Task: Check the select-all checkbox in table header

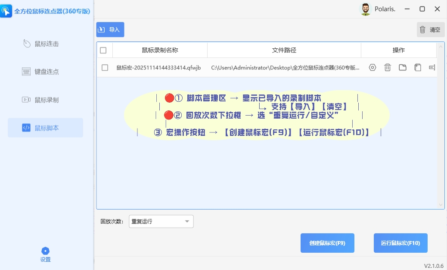Action: tap(104, 50)
